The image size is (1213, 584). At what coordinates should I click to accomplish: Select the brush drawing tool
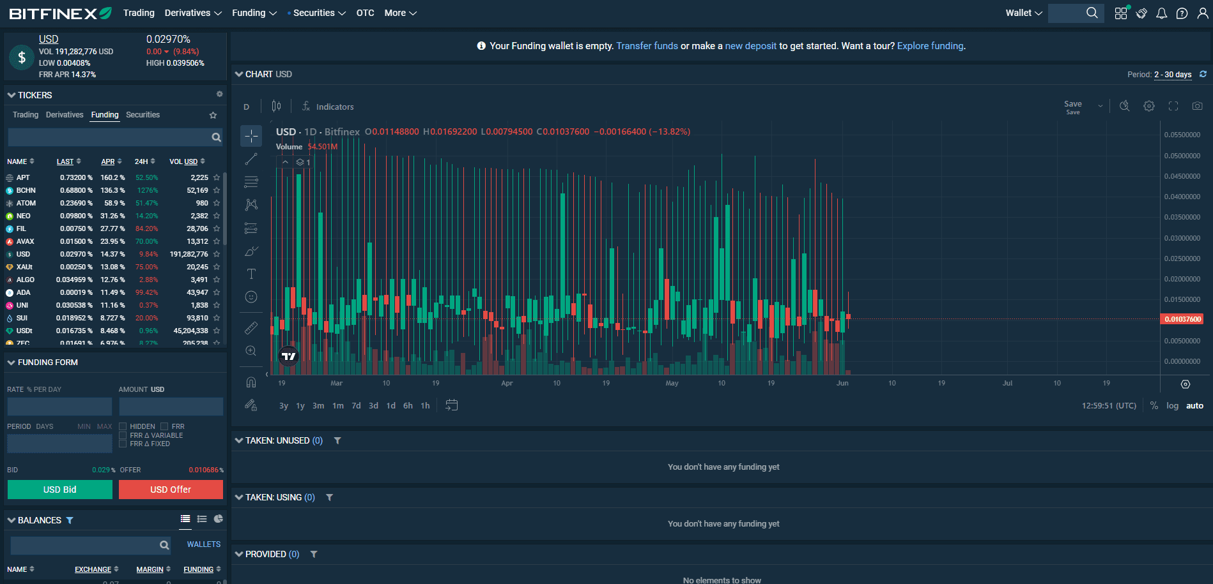tap(251, 251)
